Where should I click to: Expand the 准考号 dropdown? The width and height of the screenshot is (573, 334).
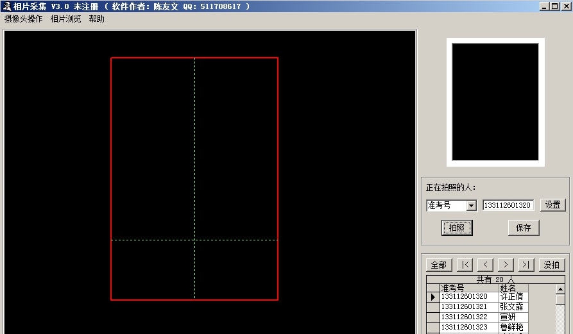[472, 206]
